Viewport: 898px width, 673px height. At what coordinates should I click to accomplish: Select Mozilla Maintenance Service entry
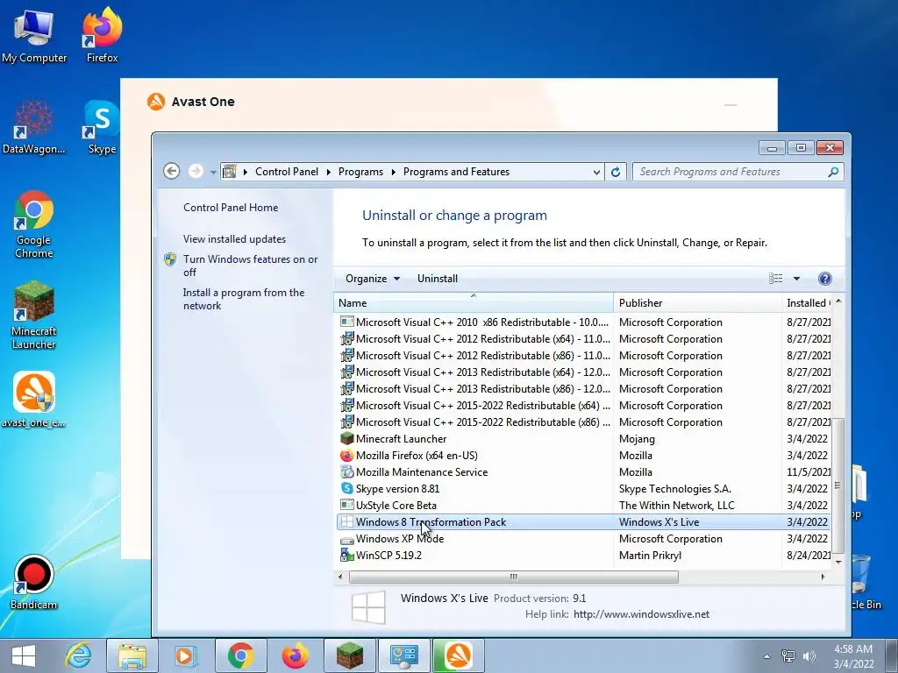[583, 472]
